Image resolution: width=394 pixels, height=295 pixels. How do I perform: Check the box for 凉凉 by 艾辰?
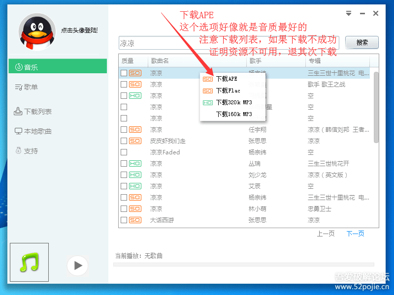124,186
